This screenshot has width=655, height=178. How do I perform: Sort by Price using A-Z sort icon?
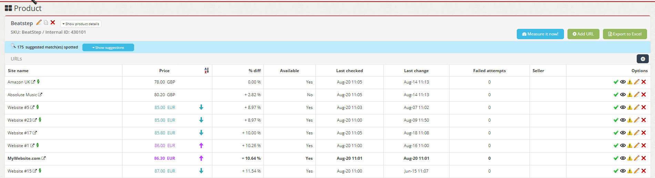[206, 70]
